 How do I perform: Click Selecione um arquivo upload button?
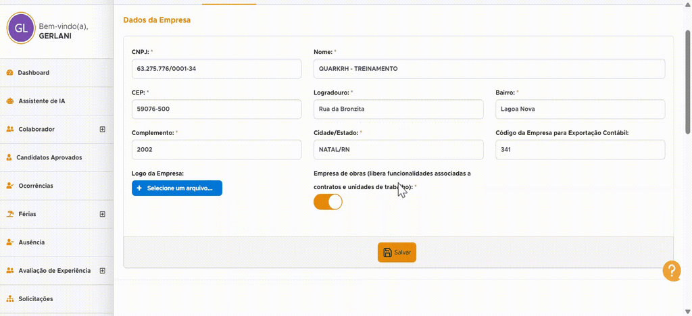pos(177,188)
